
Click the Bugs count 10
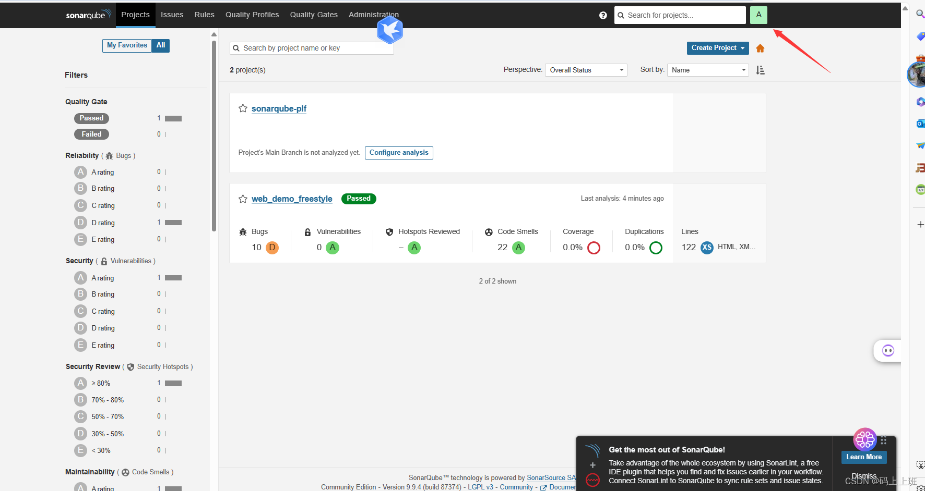pyautogui.click(x=256, y=248)
